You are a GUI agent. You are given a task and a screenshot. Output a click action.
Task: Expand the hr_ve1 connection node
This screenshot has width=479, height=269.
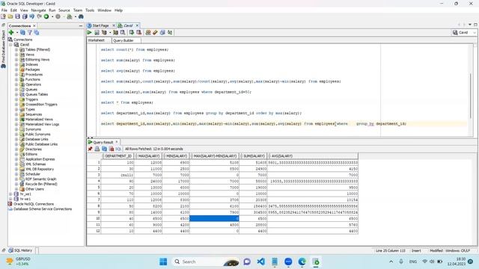click(11, 194)
